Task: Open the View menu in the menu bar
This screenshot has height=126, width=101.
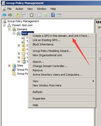Action: [30, 9]
